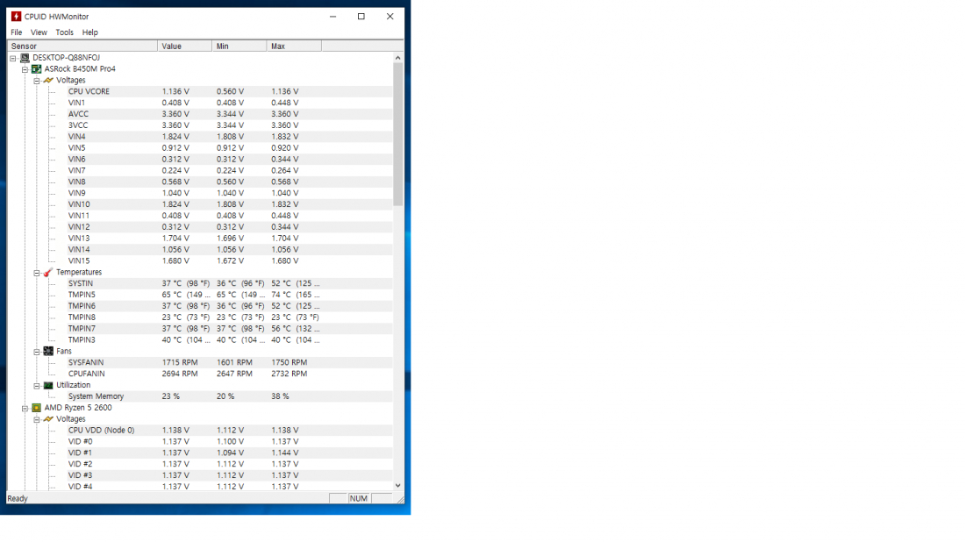Viewport: 965px width, 542px height.
Task: Select the VIN1 voltage row
Action: [230, 103]
